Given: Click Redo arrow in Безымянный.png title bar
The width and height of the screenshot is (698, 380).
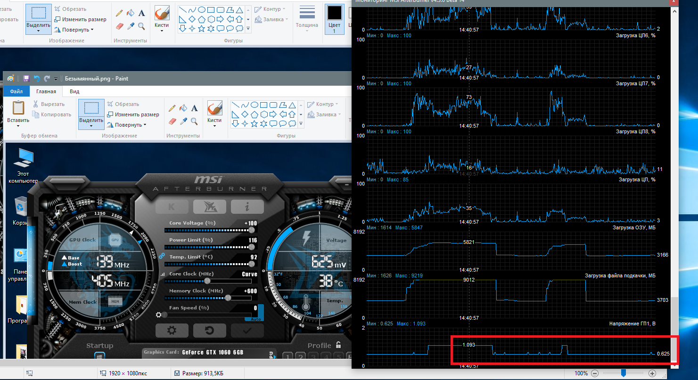Looking at the screenshot, I should (47, 79).
